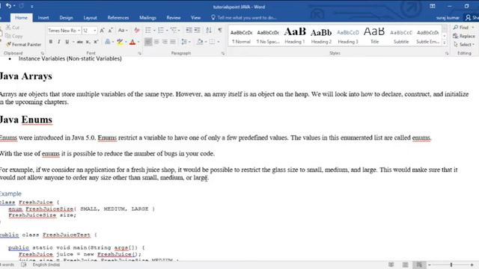The image size is (479, 269).
Task: Apply text highlight color
Action: [x=120, y=42]
